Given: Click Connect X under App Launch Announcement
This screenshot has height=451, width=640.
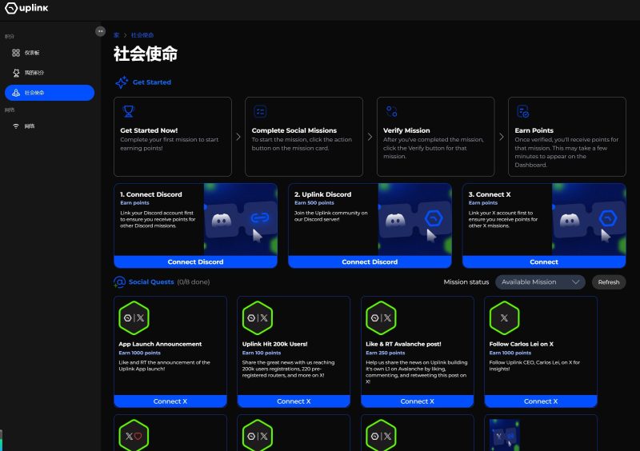Looking at the screenshot, I should point(170,401).
